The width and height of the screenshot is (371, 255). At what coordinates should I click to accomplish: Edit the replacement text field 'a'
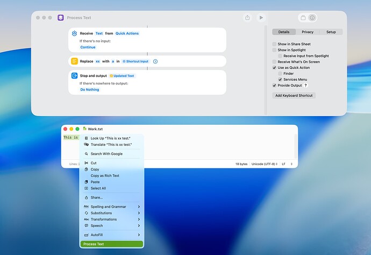(113, 61)
